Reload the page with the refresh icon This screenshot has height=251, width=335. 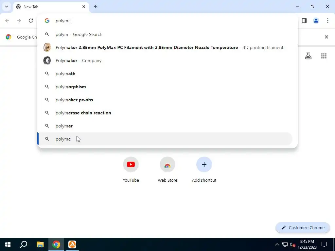click(31, 21)
